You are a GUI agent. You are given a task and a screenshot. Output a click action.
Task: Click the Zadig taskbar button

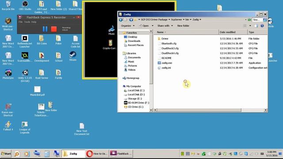pyautogui.click(x=73, y=154)
